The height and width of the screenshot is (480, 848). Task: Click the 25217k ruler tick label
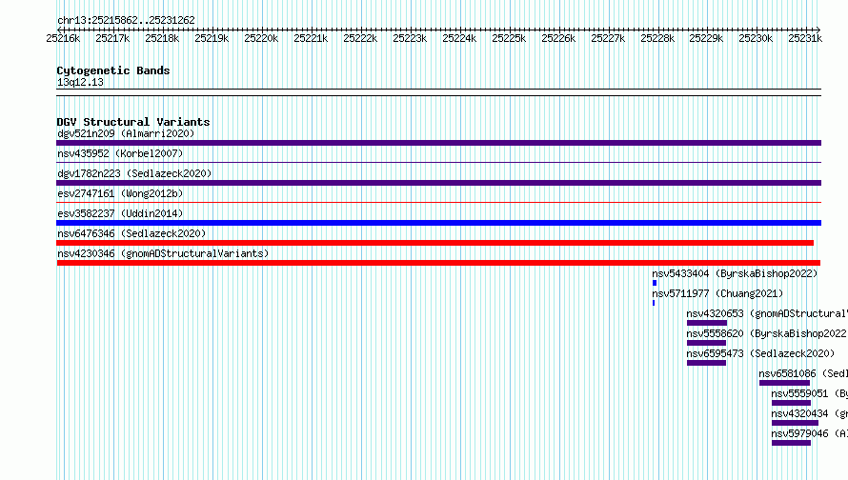[x=112, y=39]
